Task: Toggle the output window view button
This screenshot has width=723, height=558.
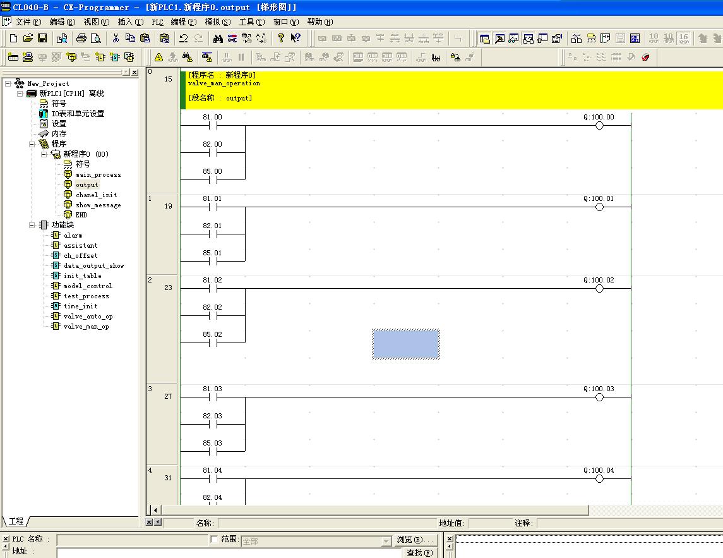Action: 499,39
